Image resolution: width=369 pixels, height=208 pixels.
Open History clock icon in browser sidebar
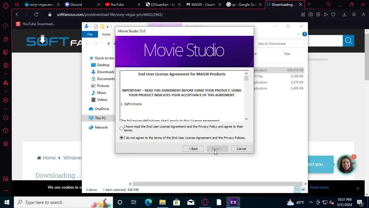6,118
